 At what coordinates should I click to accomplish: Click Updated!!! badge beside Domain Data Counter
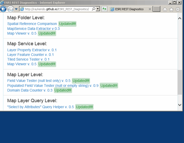(x=63, y=90)
